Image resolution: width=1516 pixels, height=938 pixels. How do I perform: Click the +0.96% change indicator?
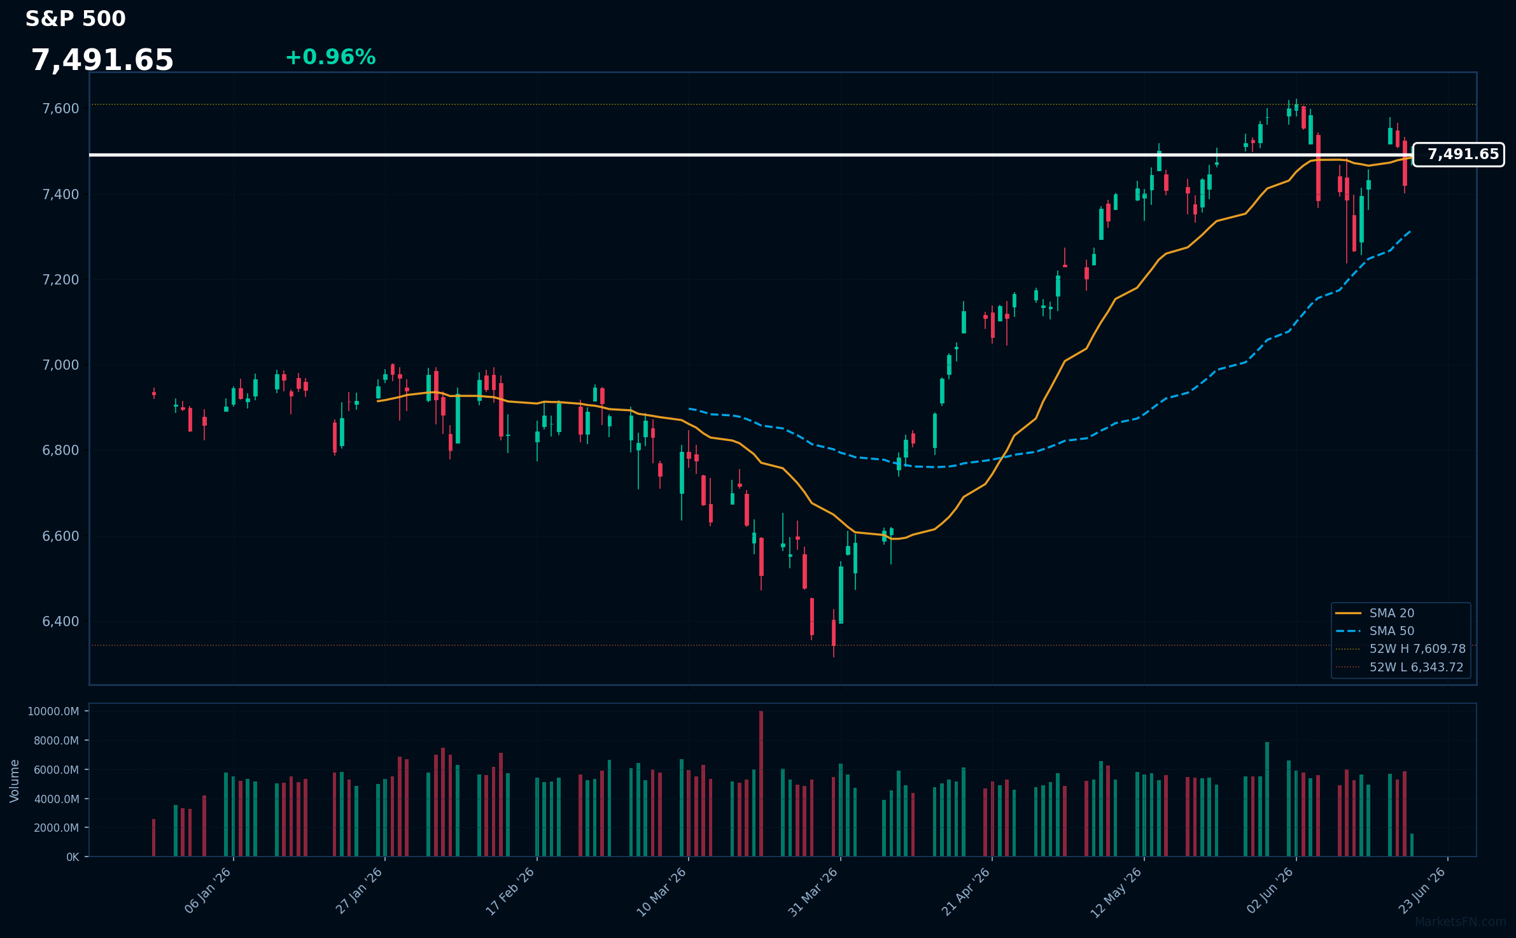pyautogui.click(x=330, y=57)
